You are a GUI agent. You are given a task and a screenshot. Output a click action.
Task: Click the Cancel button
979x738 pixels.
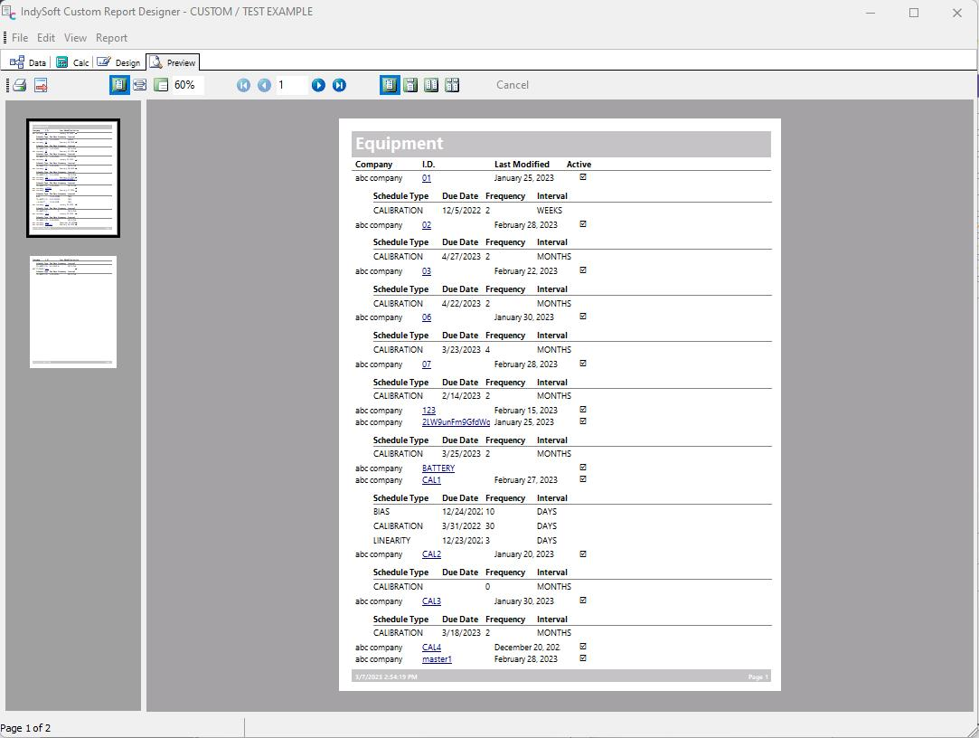click(x=513, y=85)
